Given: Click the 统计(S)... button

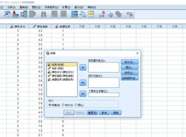Looking at the screenshot, I should [130, 62].
